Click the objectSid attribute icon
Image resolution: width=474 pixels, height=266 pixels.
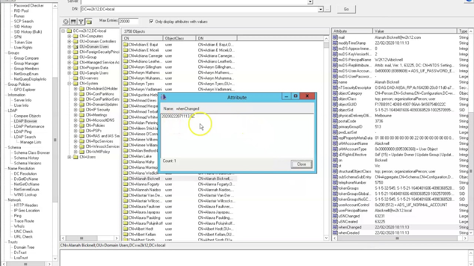(x=335, y=110)
